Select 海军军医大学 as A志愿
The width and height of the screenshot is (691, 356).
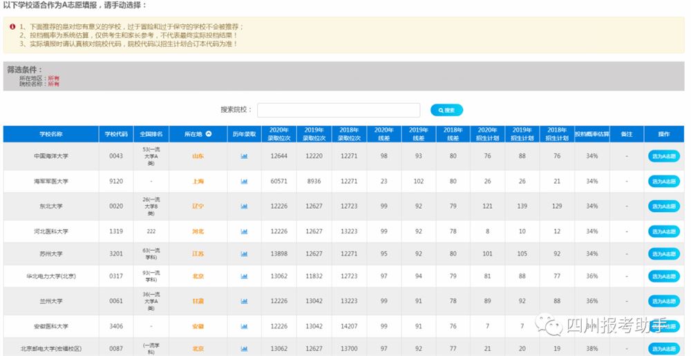pyautogui.click(x=663, y=182)
